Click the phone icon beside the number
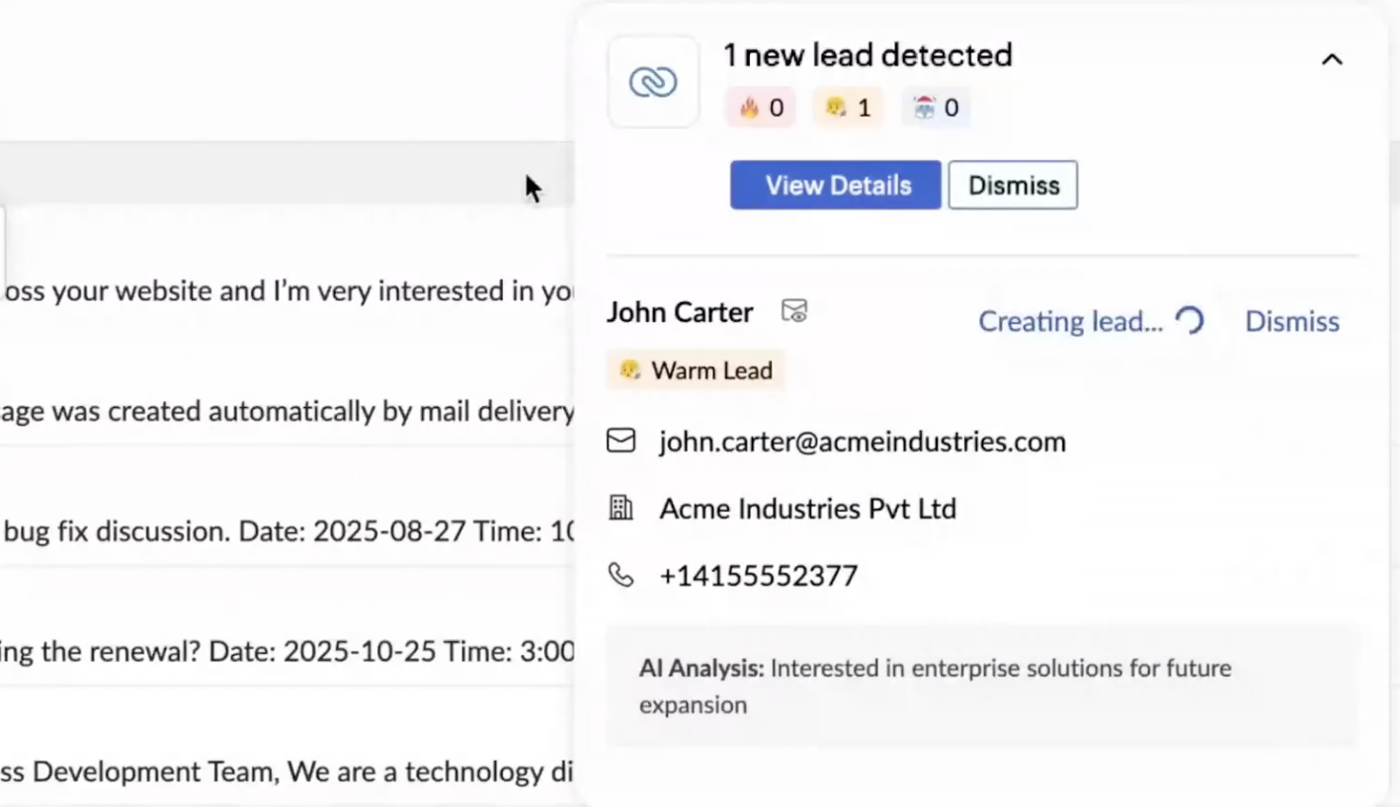Viewport: 1400px width, 807px height. [620, 575]
